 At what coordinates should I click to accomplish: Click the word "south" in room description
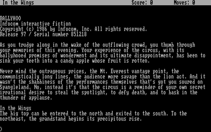tap(161, 114)
